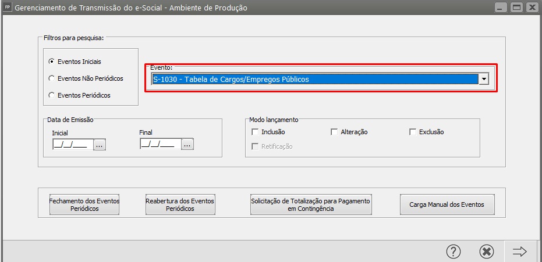Screen dimensions: 542x262
Task: Enable the Alteração checkbox
Action: 334,132
